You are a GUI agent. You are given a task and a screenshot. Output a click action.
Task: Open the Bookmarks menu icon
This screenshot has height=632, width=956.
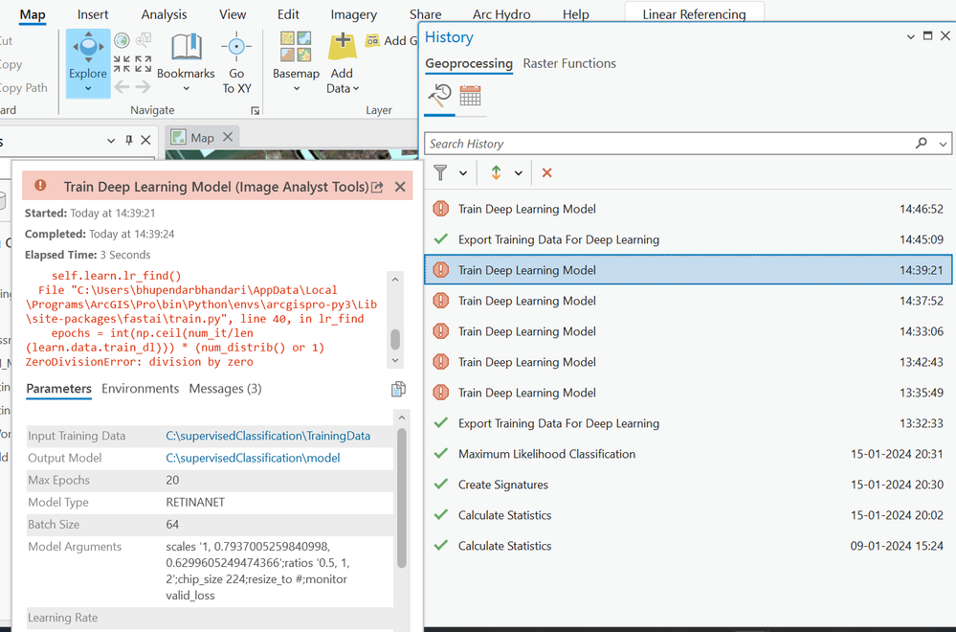(187, 47)
